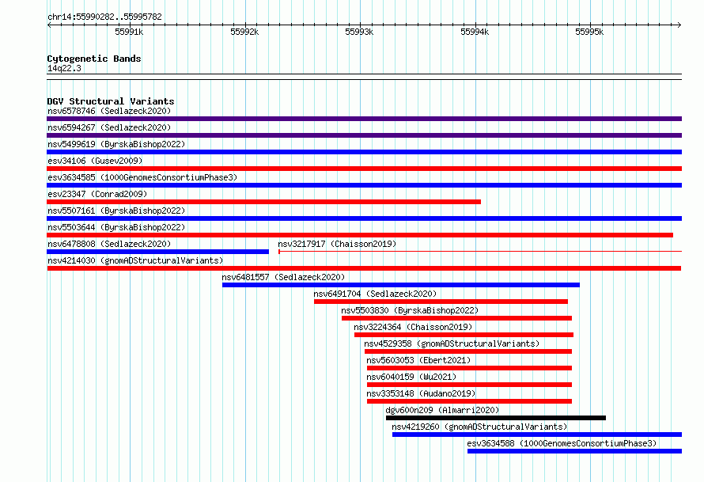Click the 55995k ruler tick label
The width and height of the screenshot is (704, 482).
(589, 32)
